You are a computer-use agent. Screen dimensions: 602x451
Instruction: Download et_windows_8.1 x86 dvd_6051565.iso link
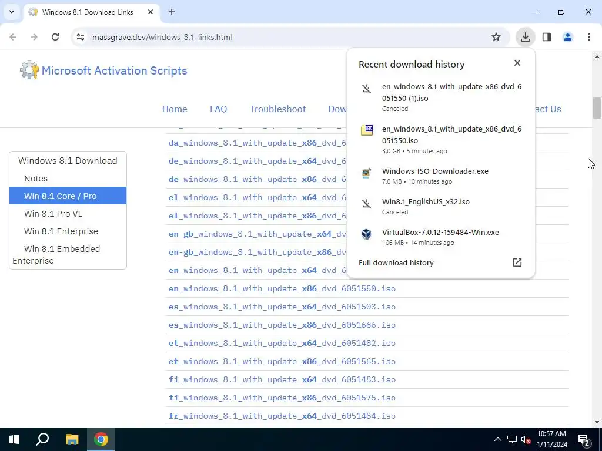point(282,361)
